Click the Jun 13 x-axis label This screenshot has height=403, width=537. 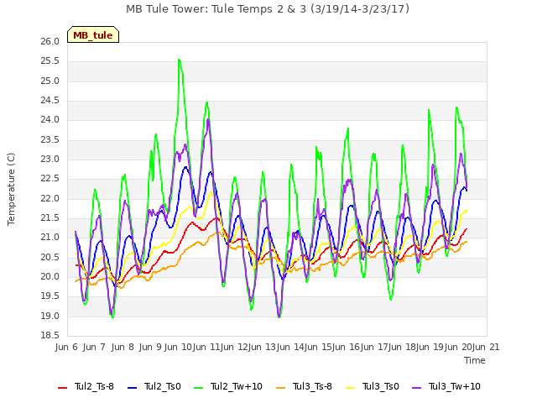(x=262, y=347)
